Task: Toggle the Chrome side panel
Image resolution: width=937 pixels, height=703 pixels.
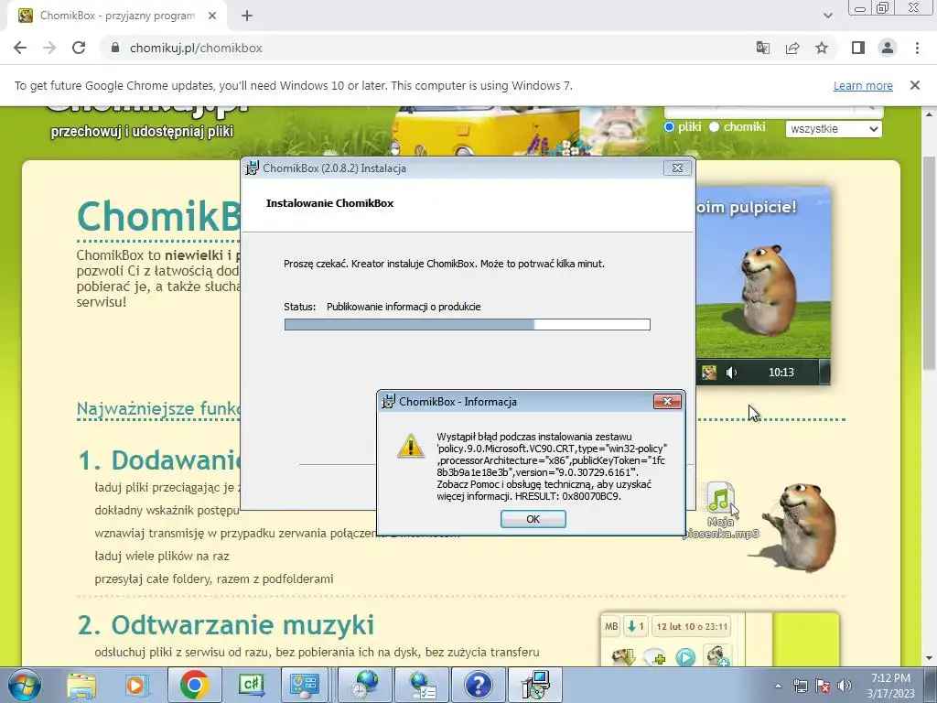Action: tap(858, 48)
